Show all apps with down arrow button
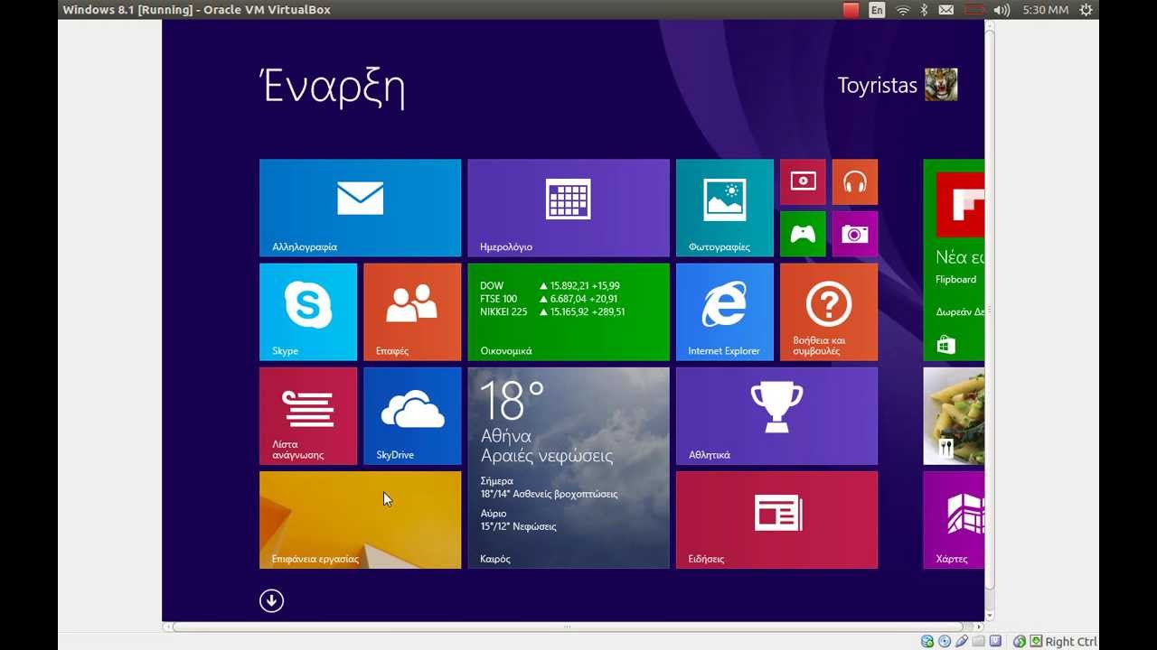The height and width of the screenshot is (650, 1157). pyautogui.click(x=271, y=600)
